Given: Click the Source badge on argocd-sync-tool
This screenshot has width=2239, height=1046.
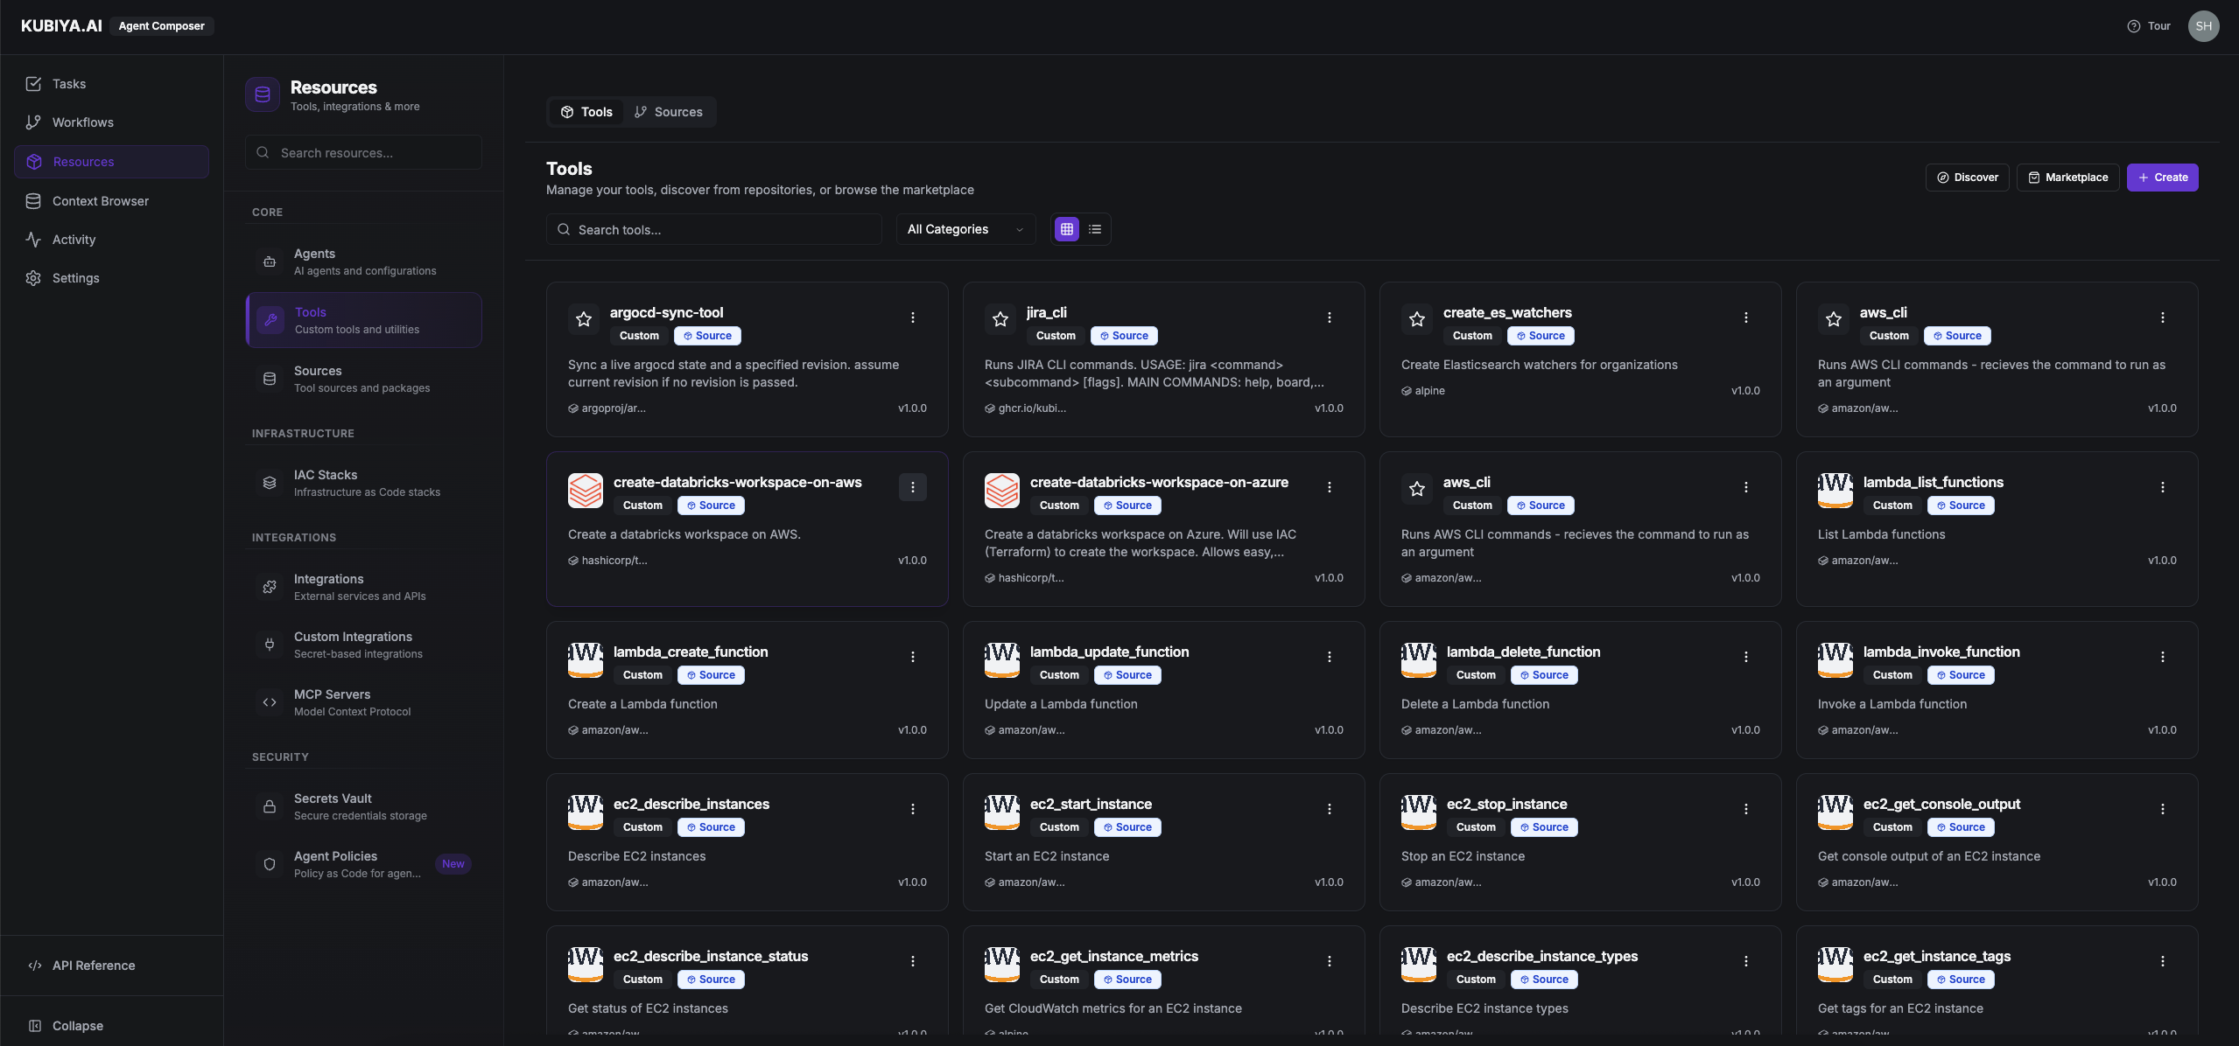Looking at the screenshot, I should tap(707, 336).
